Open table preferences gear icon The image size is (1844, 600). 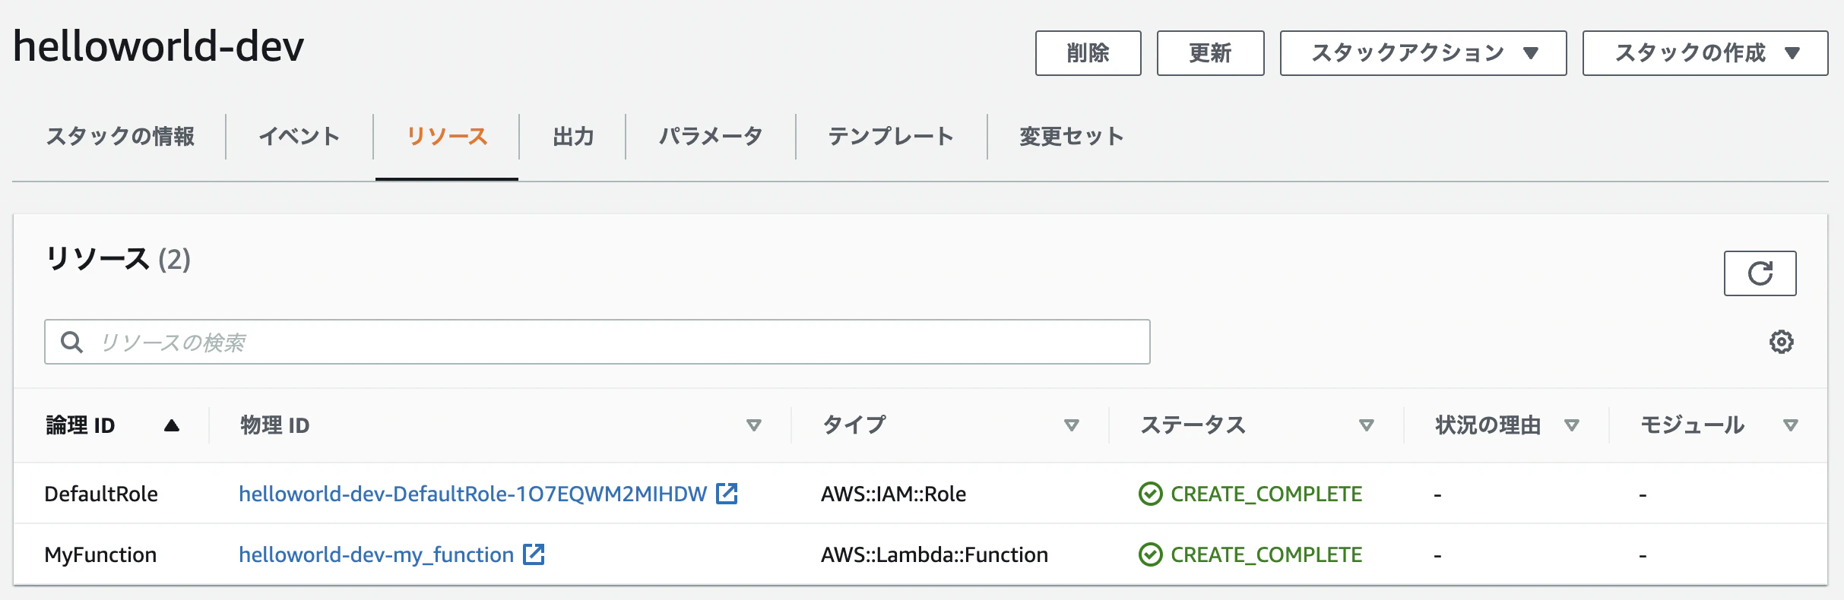(x=1781, y=342)
